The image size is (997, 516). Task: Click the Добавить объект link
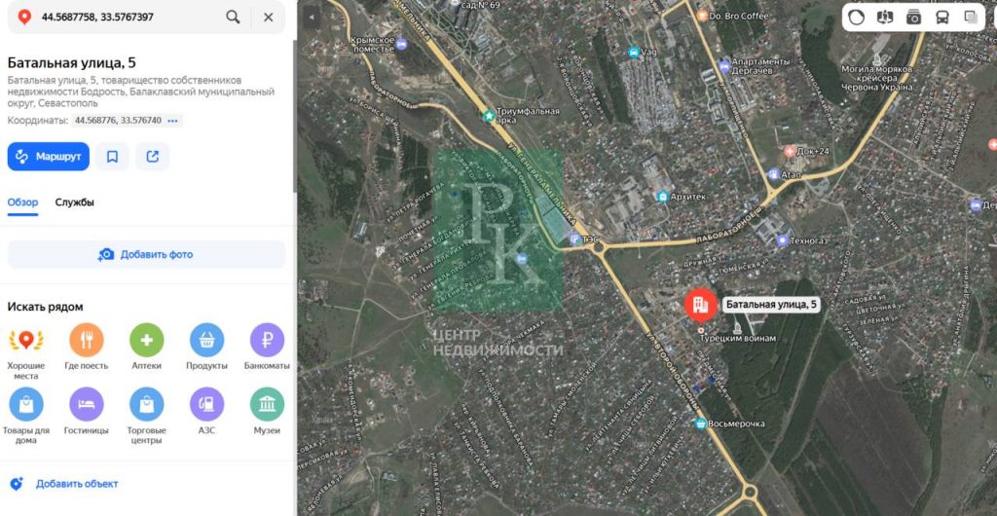[x=76, y=484]
